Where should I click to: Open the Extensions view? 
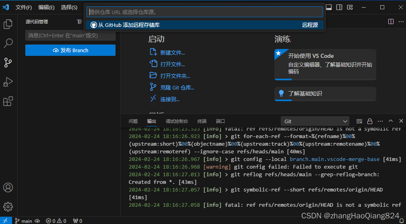coord(8,101)
